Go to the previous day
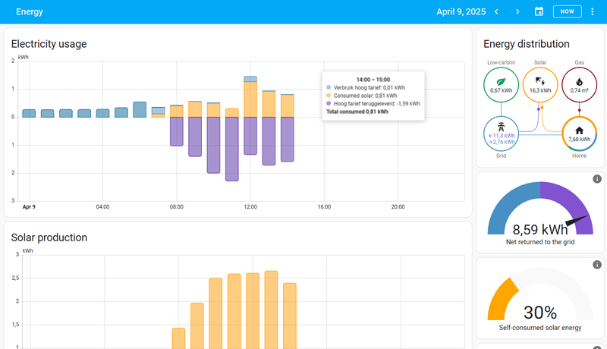The width and height of the screenshot is (607, 349). [x=496, y=11]
